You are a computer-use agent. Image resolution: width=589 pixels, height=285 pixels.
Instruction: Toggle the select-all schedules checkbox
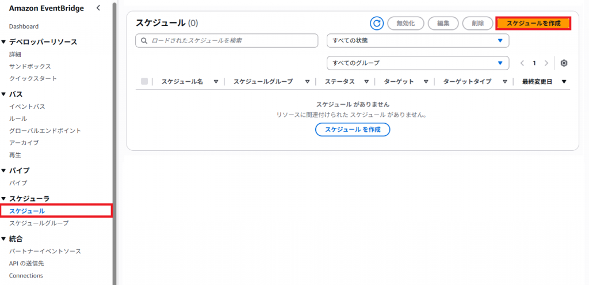click(x=144, y=82)
